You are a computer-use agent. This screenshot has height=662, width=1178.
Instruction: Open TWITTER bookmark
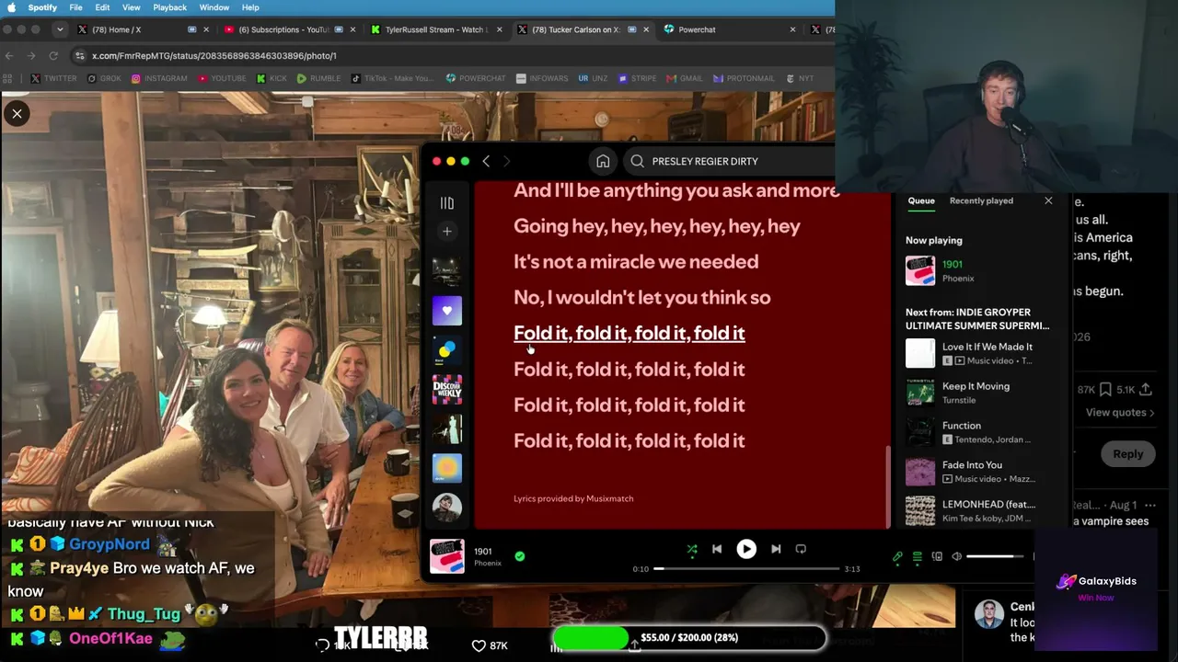point(54,78)
